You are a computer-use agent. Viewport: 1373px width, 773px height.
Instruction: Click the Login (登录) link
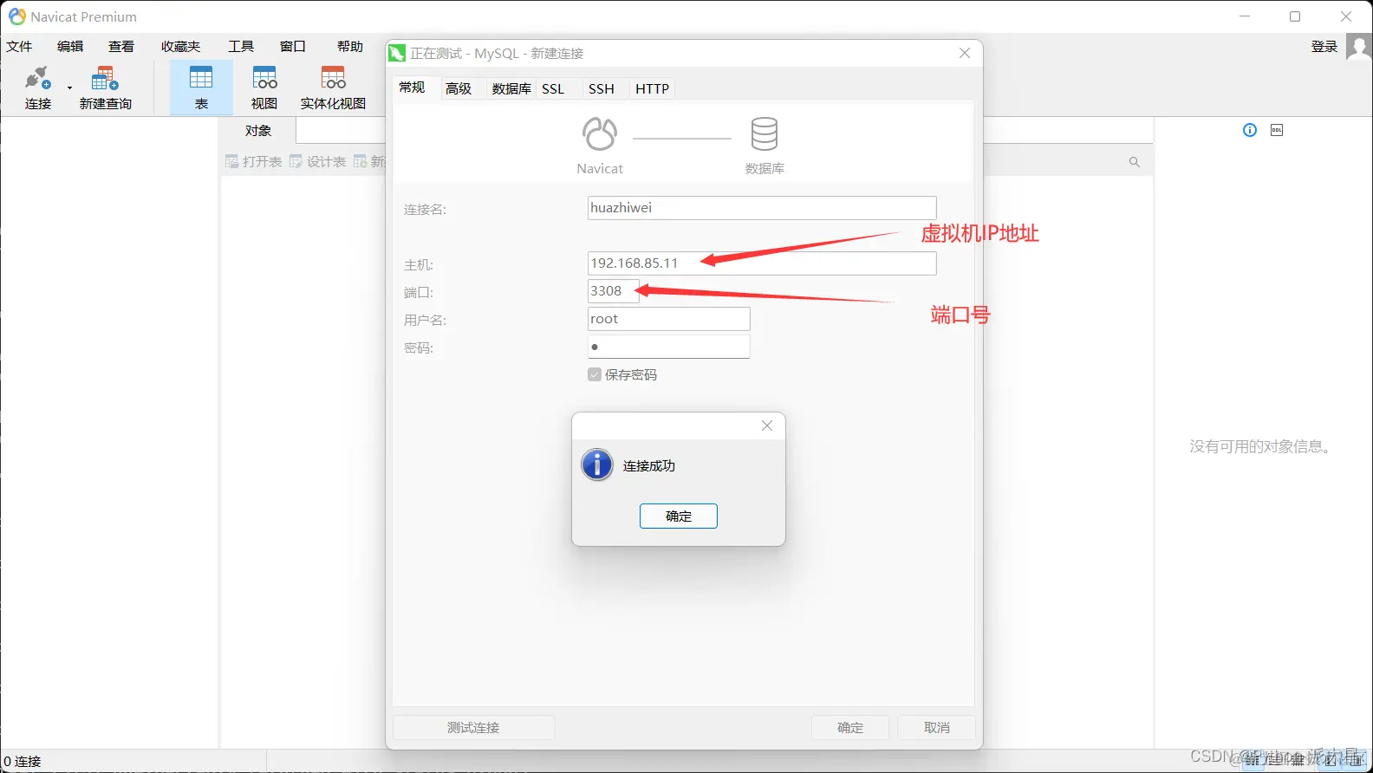click(1324, 47)
